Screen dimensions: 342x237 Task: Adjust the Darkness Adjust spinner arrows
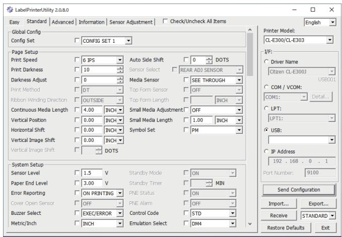[x=120, y=80]
